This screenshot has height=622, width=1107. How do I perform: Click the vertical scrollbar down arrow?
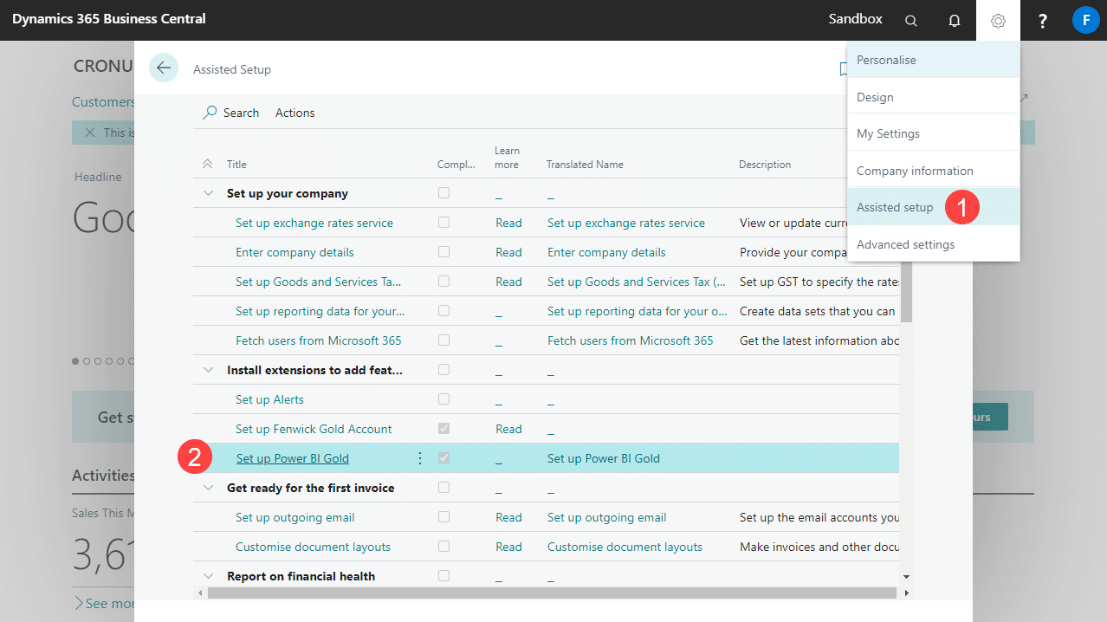coord(906,576)
